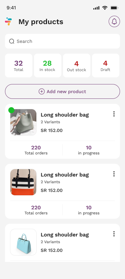Open notifications via the bell icon
The height and width of the screenshot is (279, 125).
click(x=114, y=21)
